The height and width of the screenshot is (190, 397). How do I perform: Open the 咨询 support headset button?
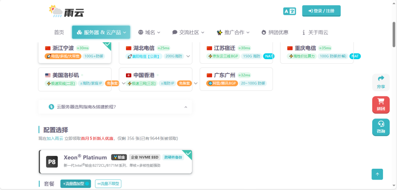(381, 127)
